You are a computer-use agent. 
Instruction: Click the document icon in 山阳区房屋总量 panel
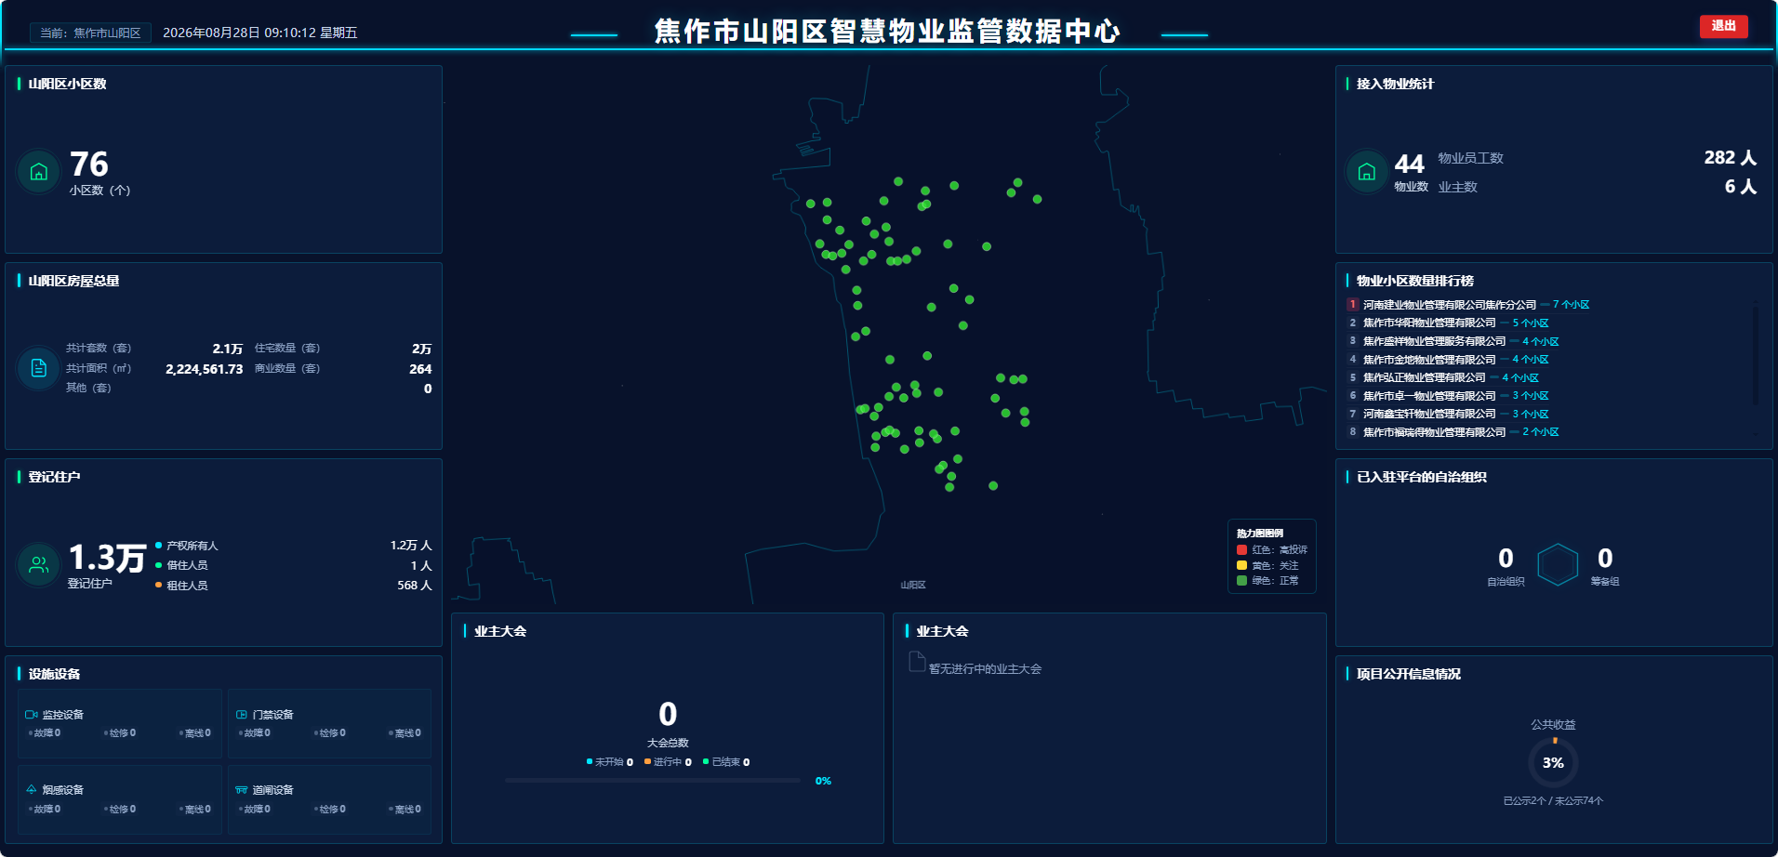coord(39,368)
